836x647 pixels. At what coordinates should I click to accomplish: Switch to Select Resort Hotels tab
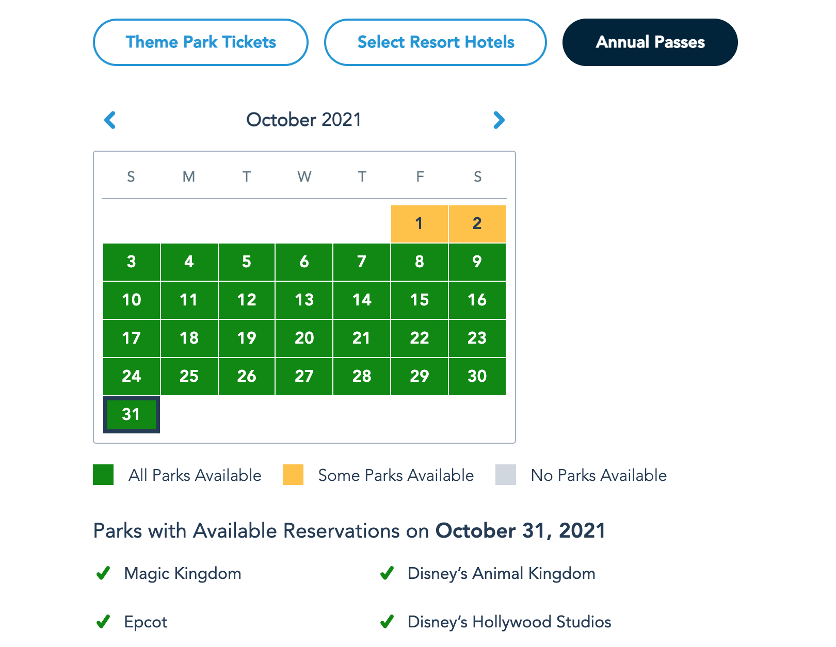pos(436,42)
